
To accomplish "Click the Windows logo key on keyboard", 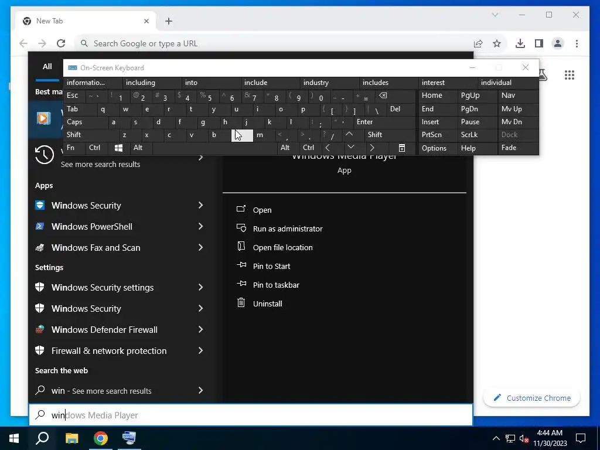I will click(x=118, y=148).
